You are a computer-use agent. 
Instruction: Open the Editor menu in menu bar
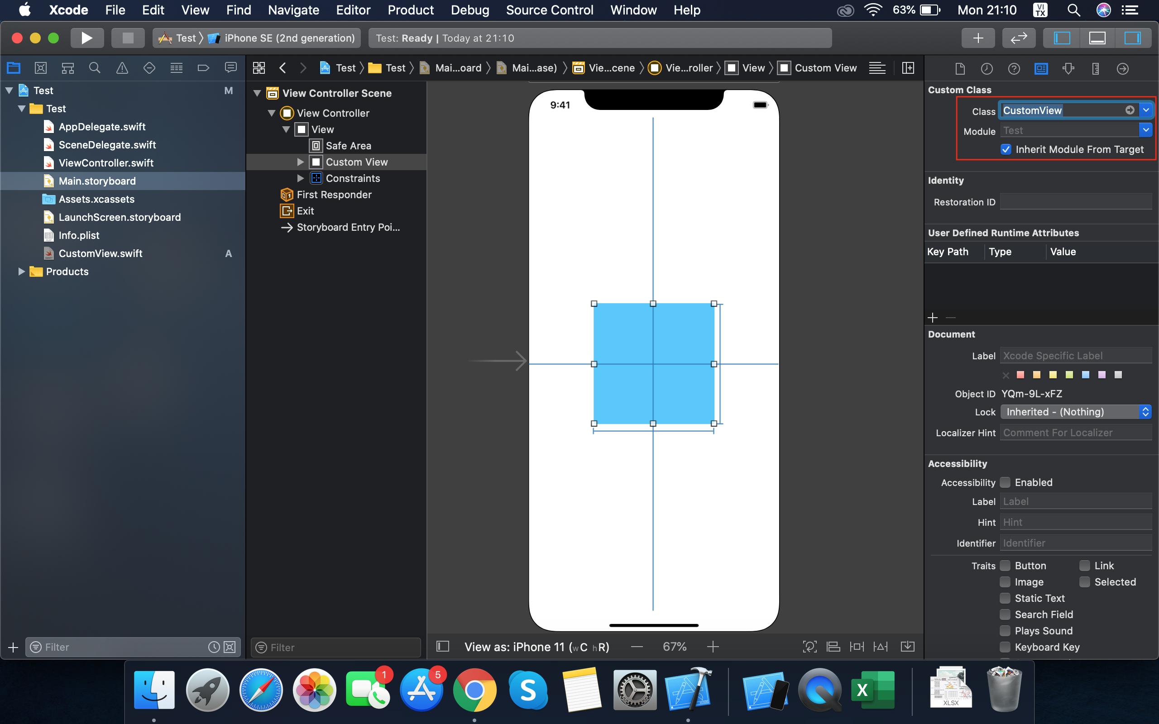click(x=353, y=10)
